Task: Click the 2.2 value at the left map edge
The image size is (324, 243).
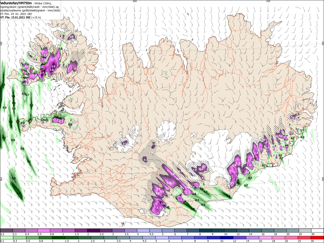Action: pyautogui.click(x=3, y=85)
